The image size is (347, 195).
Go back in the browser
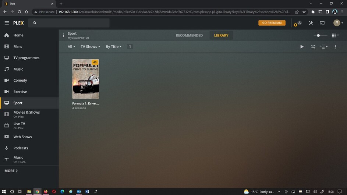[x=5, y=12]
